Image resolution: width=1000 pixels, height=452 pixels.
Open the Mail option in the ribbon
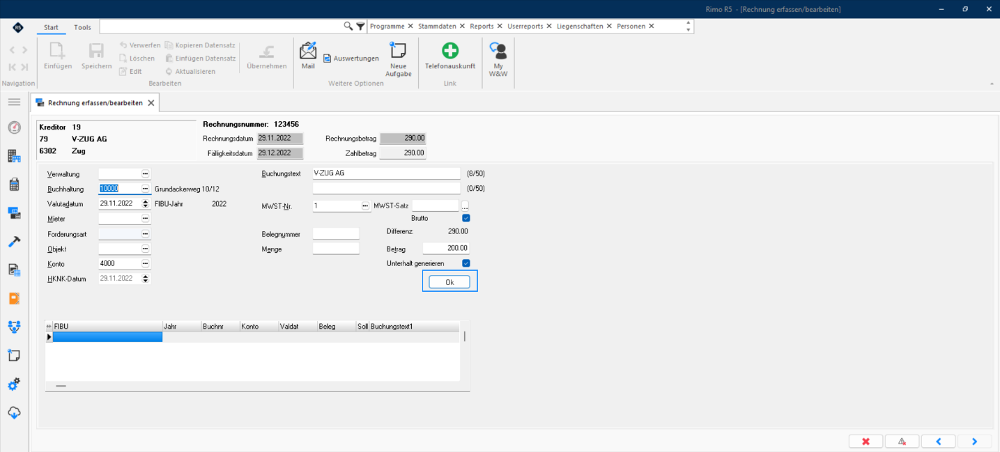(308, 56)
